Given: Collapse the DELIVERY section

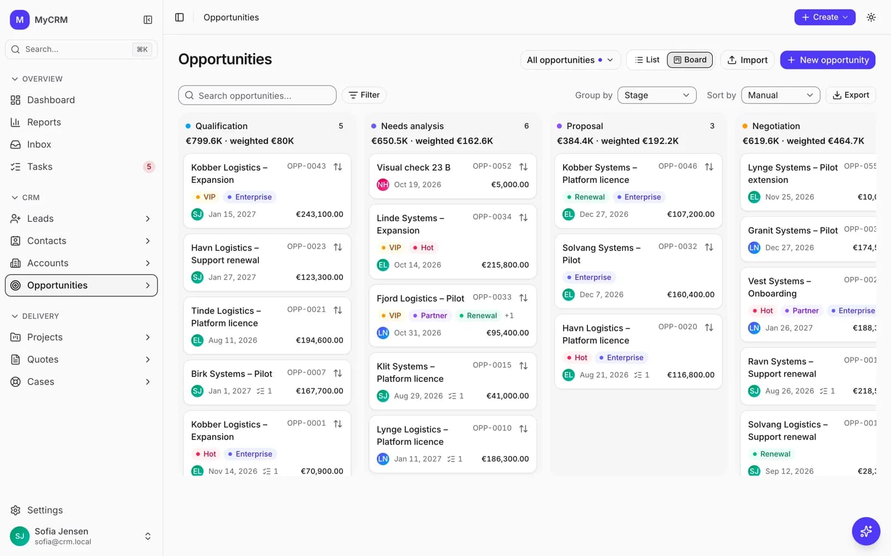Looking at the screenshot, I should (x=35, y=316).
